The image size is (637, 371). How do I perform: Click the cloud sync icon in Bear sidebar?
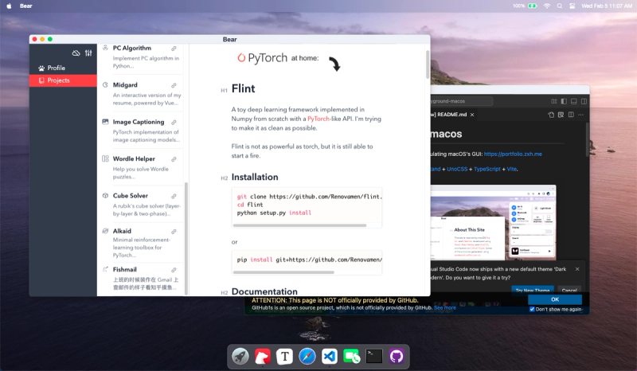coord(76,53)
